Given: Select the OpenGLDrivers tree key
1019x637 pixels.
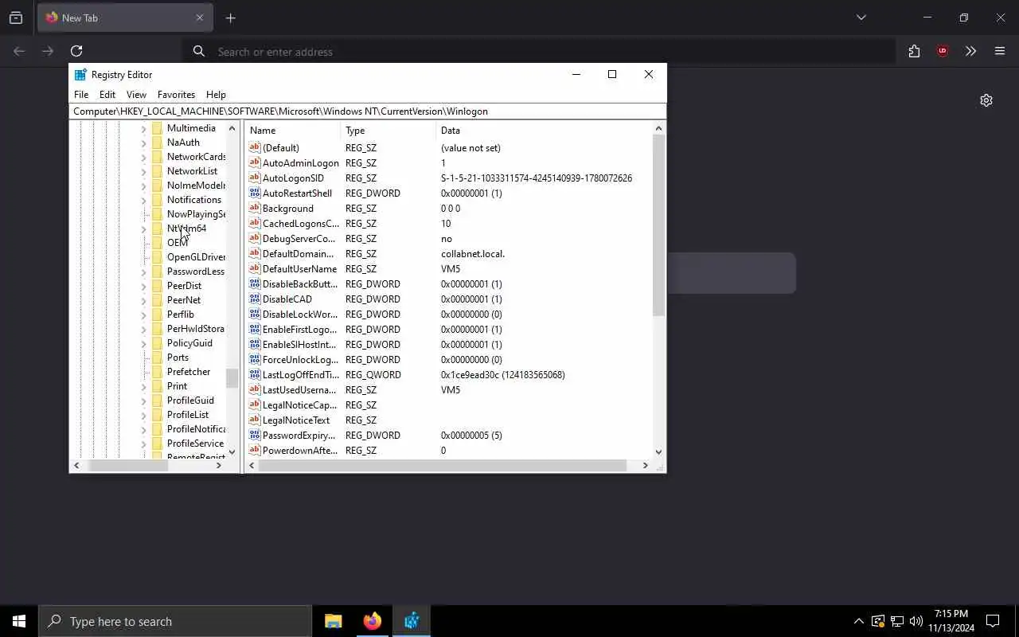Looking at the screenshot, I should pyautogui.click(x=196, y=257).
